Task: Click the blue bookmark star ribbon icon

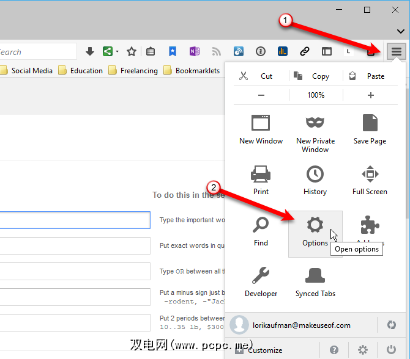Action: coord(173,51)
